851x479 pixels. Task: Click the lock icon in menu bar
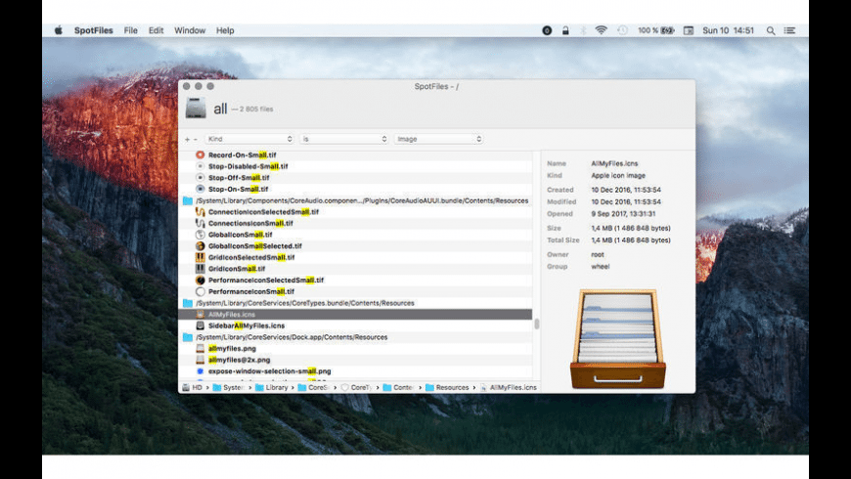(565, 30)
